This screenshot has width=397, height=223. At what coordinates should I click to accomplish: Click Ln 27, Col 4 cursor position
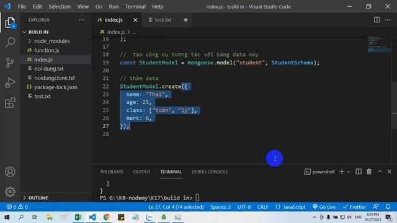[x=176, y=207]
